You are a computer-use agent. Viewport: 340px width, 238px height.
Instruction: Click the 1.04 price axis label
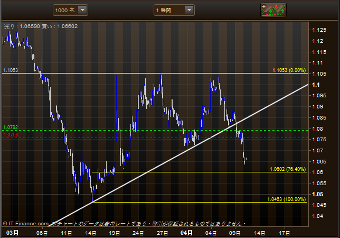click(x=317, y=216)
